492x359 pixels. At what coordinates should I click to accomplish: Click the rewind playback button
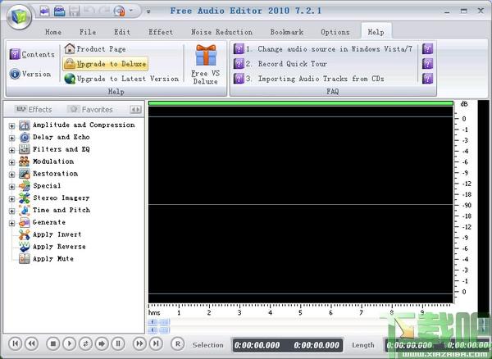(x=32, y=344)
